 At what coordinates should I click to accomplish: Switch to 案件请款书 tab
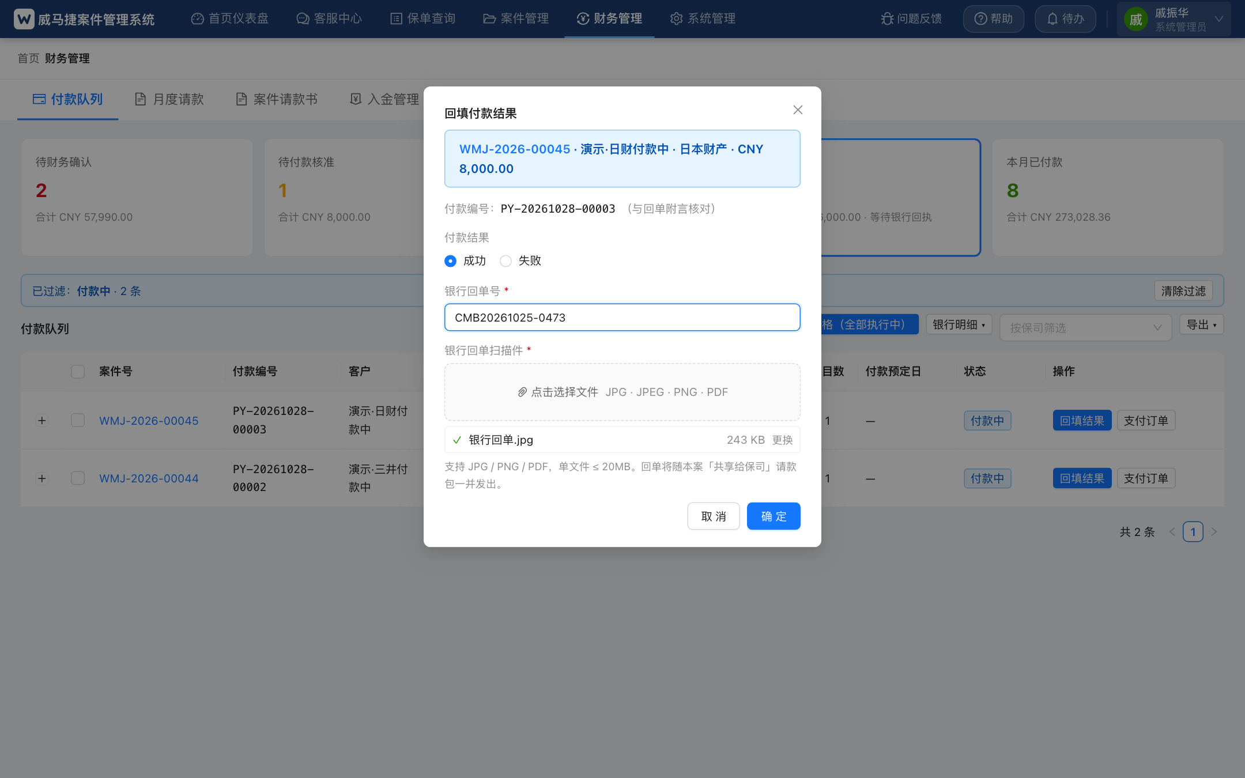pyautogui.click(x=277, y=99)
